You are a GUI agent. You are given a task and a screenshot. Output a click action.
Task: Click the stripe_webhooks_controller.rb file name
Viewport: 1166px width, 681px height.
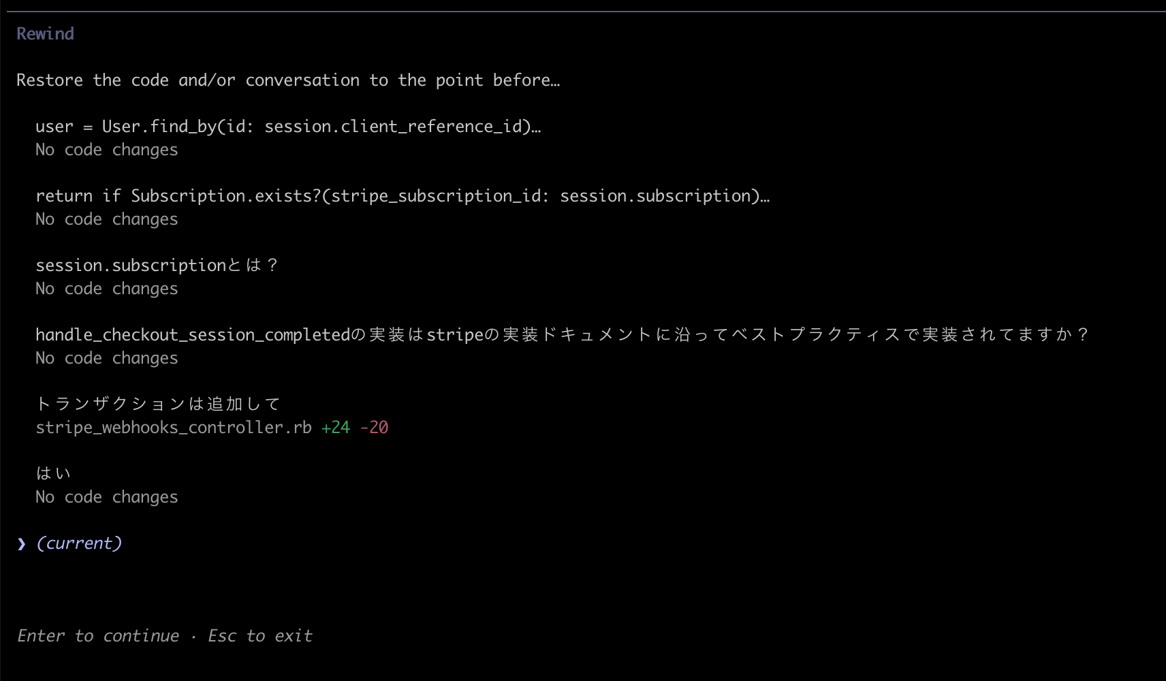point(174,428)
